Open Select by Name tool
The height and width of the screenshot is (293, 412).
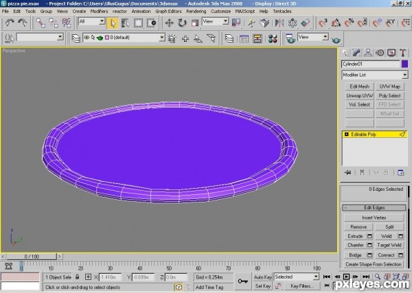pos(126,23)
